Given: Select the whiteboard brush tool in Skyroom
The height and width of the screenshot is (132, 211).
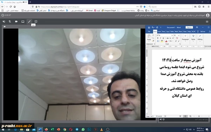Looking at the screenshot, I should tap(29, 21).
